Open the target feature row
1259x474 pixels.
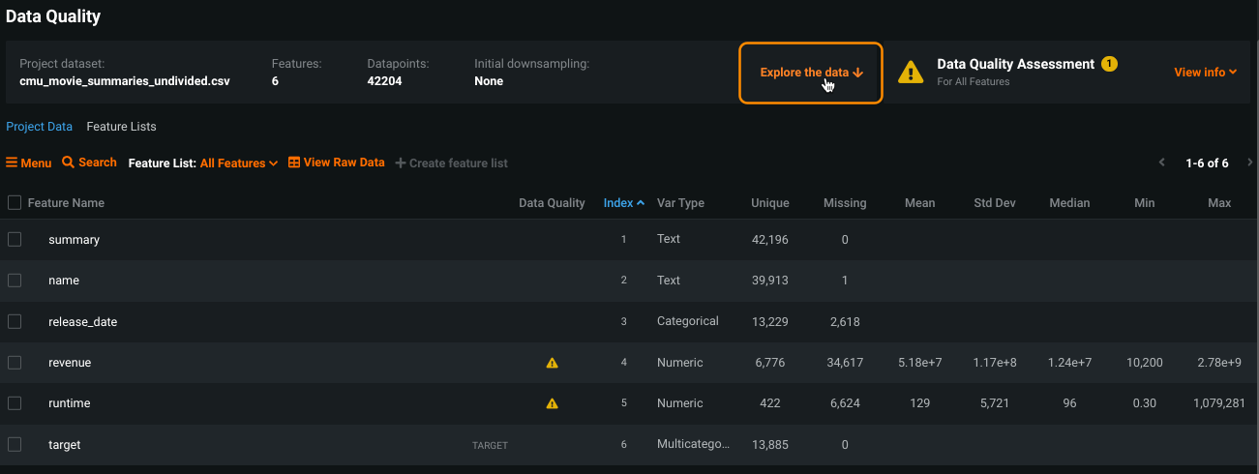65,445
